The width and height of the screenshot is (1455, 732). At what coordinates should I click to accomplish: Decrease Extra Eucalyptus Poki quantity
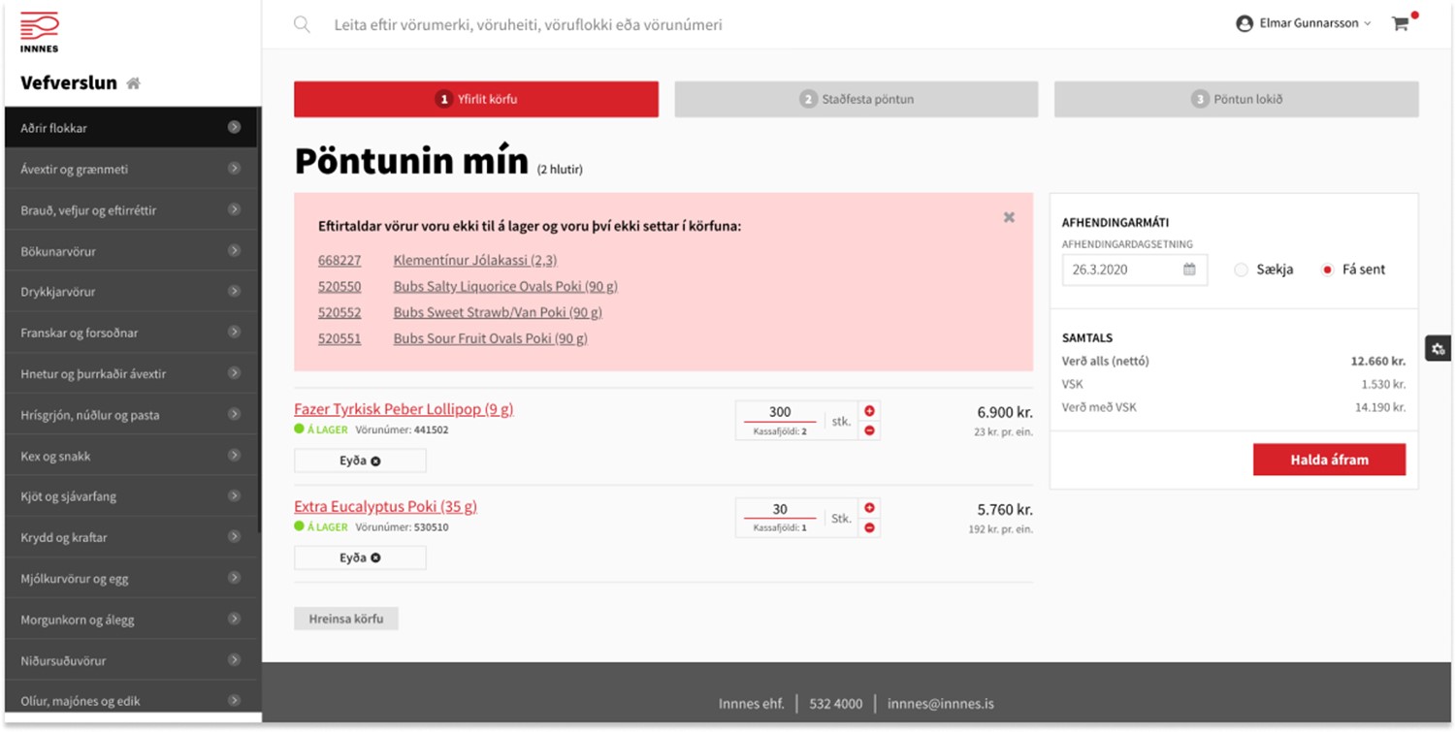(869, 527)
